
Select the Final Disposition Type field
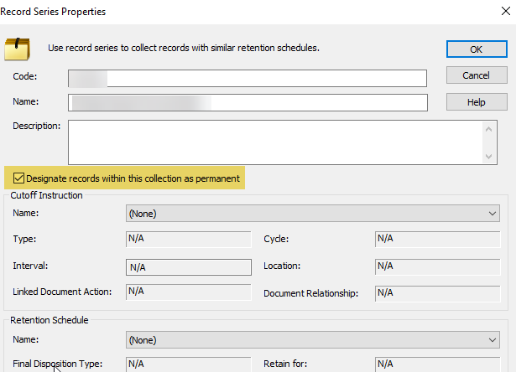point(188,364)
